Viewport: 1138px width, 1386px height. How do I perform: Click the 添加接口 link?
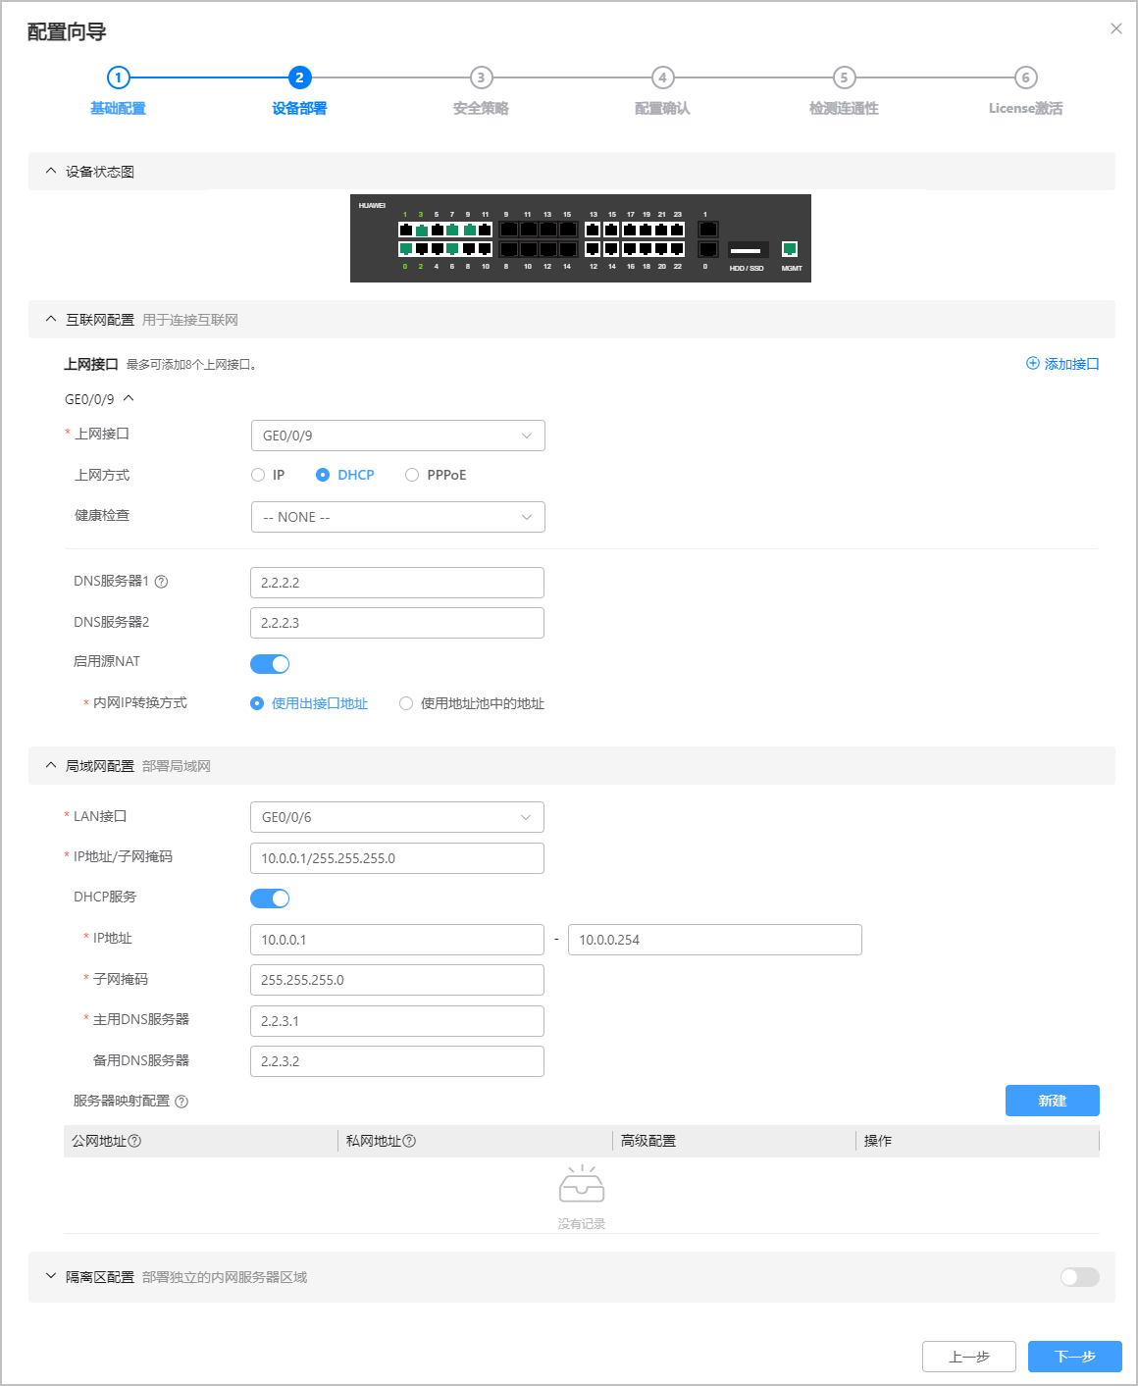(x=1062, y=364)
